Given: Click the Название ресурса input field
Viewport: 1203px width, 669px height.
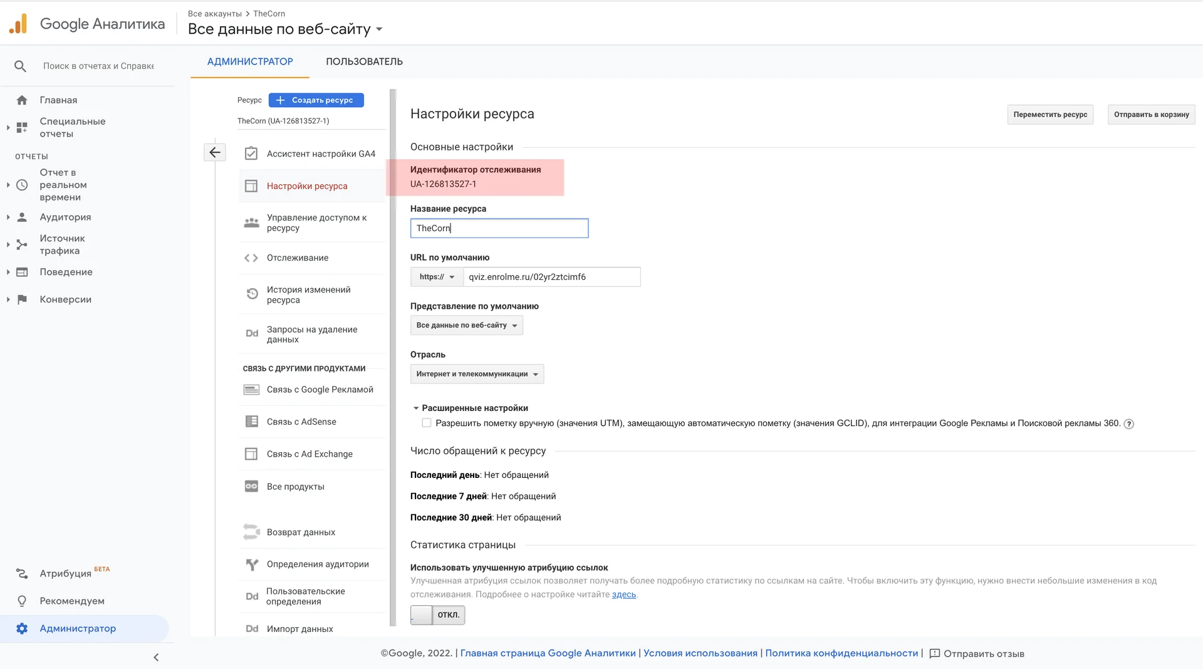Looking at the screenshot, I should [x=499, y=228].
